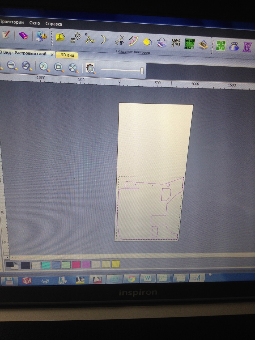
Task: Click the primary/secondary colour swap box
Action: (12, 265)
